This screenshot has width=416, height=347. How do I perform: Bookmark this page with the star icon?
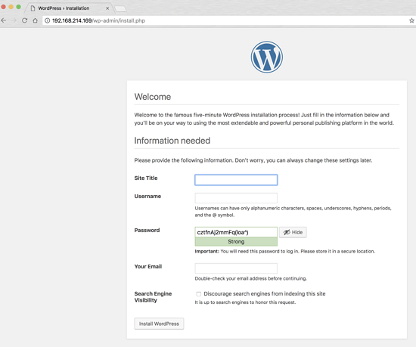pyautogui.click(x=411, y=20)
